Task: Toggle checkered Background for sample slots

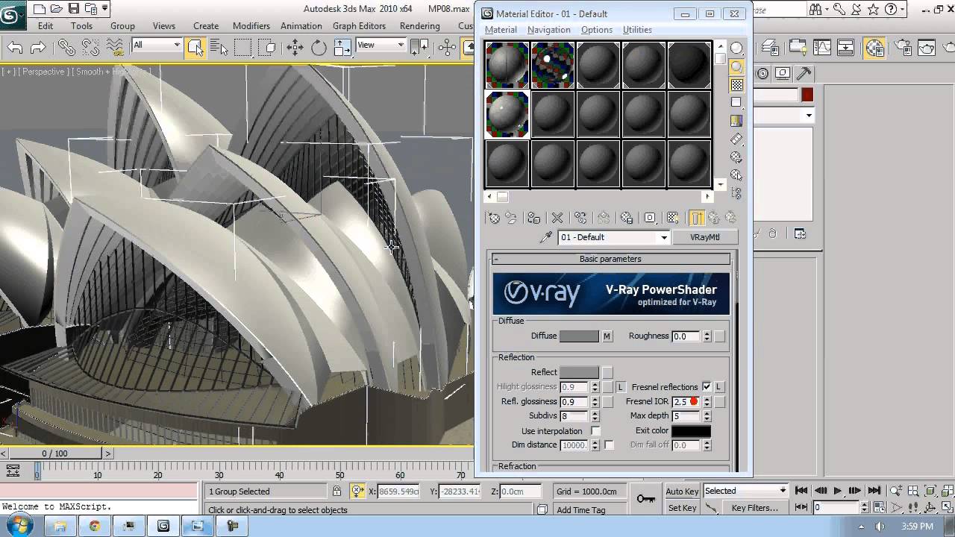Action: [736, 85]
